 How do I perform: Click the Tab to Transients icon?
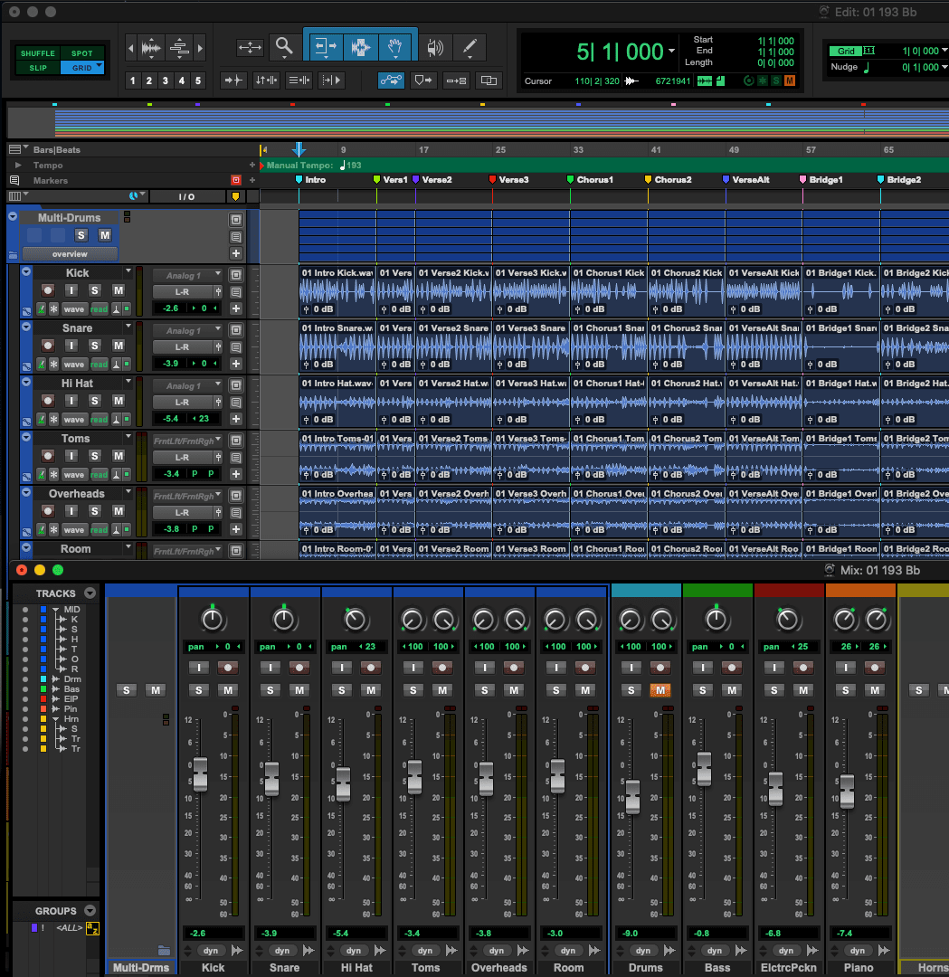pos(233,81)
